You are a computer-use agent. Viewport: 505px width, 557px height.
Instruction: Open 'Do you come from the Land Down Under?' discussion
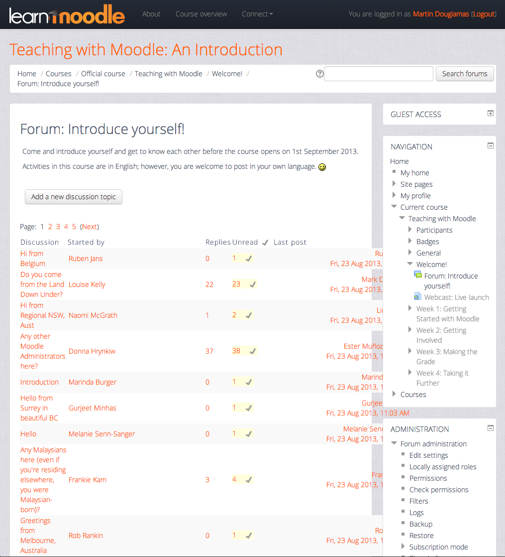[x=42, y=284]
